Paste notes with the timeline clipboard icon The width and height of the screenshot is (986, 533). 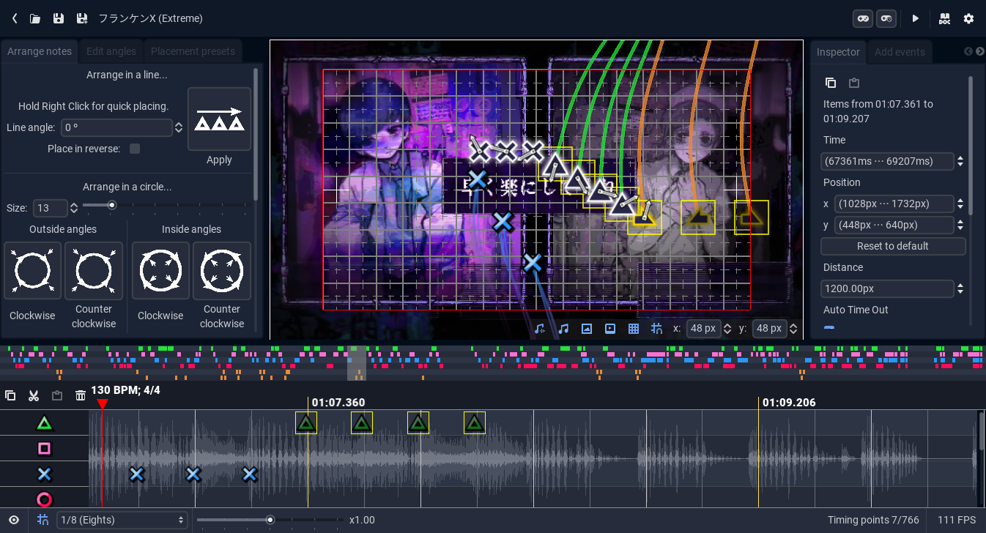[57, 395]
